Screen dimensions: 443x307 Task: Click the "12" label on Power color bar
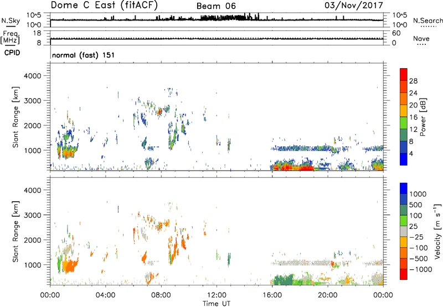point(413,130)
